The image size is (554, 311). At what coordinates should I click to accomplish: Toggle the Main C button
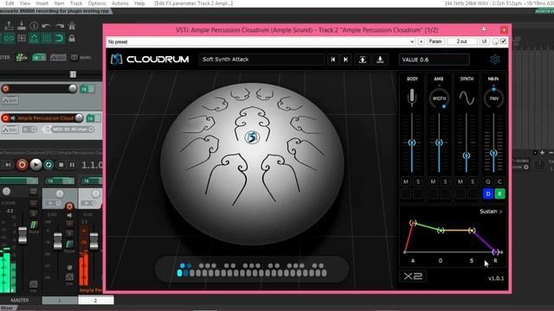(x=499, y=181)
